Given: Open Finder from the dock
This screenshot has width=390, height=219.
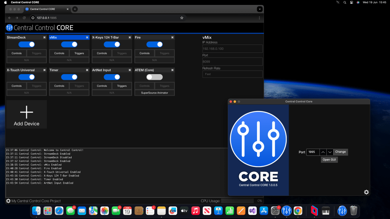Looking at the screenshot, I should pyautogui.click(x=36, y=211).
